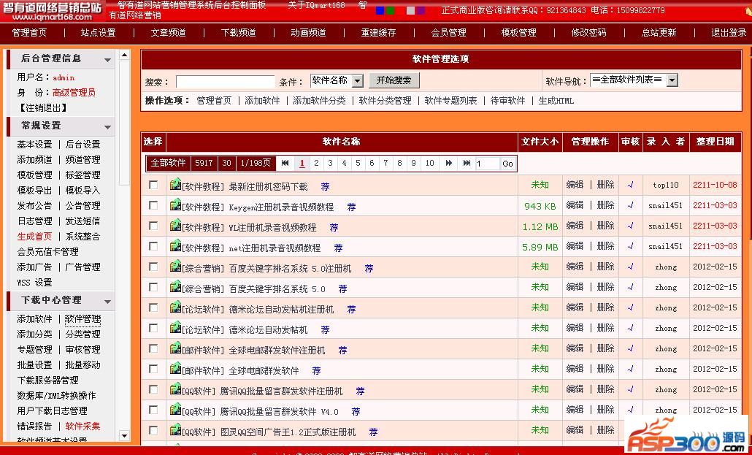Select checkbox for 图灵QQ空间广告王1.2正式版注册机
This screenshot has height=455, width=752.
pyautogui.click(x=153, y=430)
